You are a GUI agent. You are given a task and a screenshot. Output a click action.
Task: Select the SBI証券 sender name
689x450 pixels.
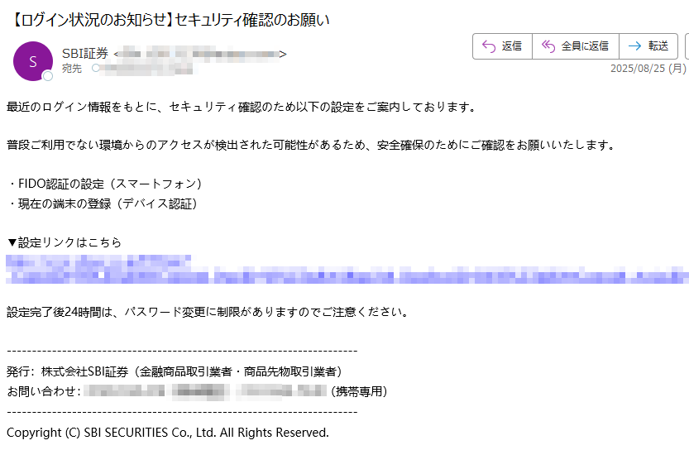[85, 53]
